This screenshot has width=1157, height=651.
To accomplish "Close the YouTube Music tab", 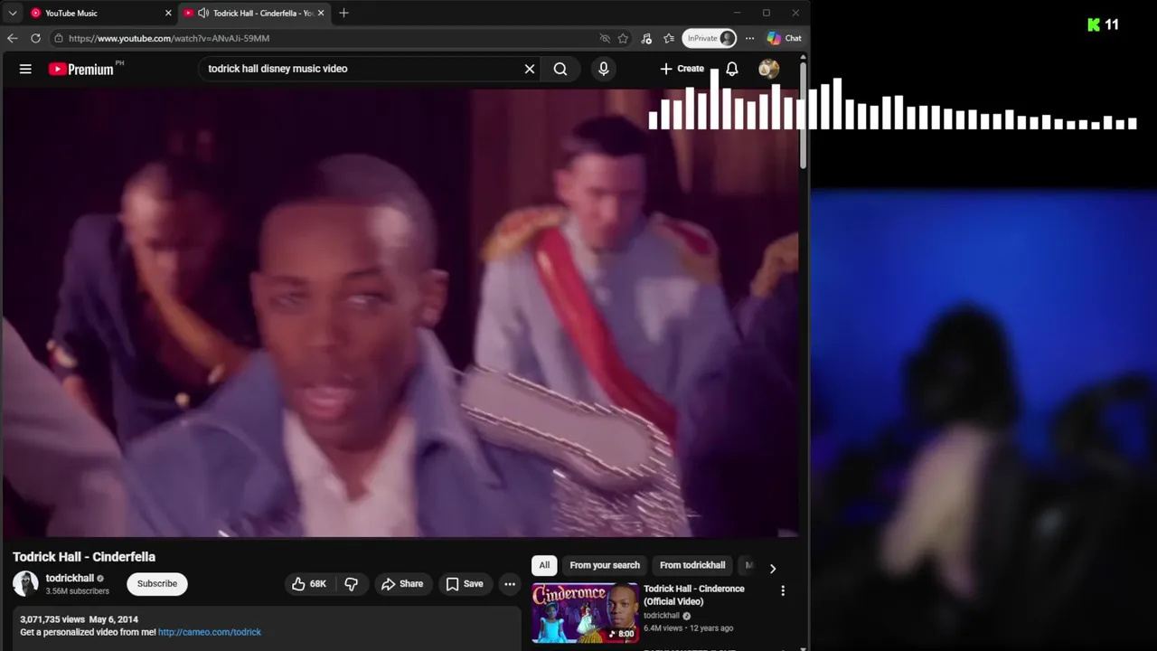I will [x=167, y=14].
